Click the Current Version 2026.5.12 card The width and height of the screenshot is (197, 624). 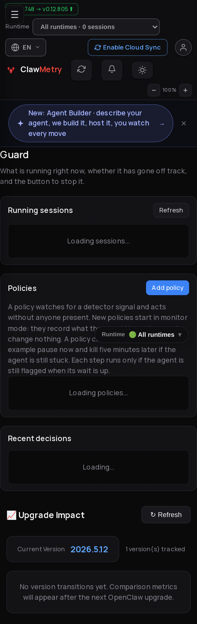(x=63, y=549)
